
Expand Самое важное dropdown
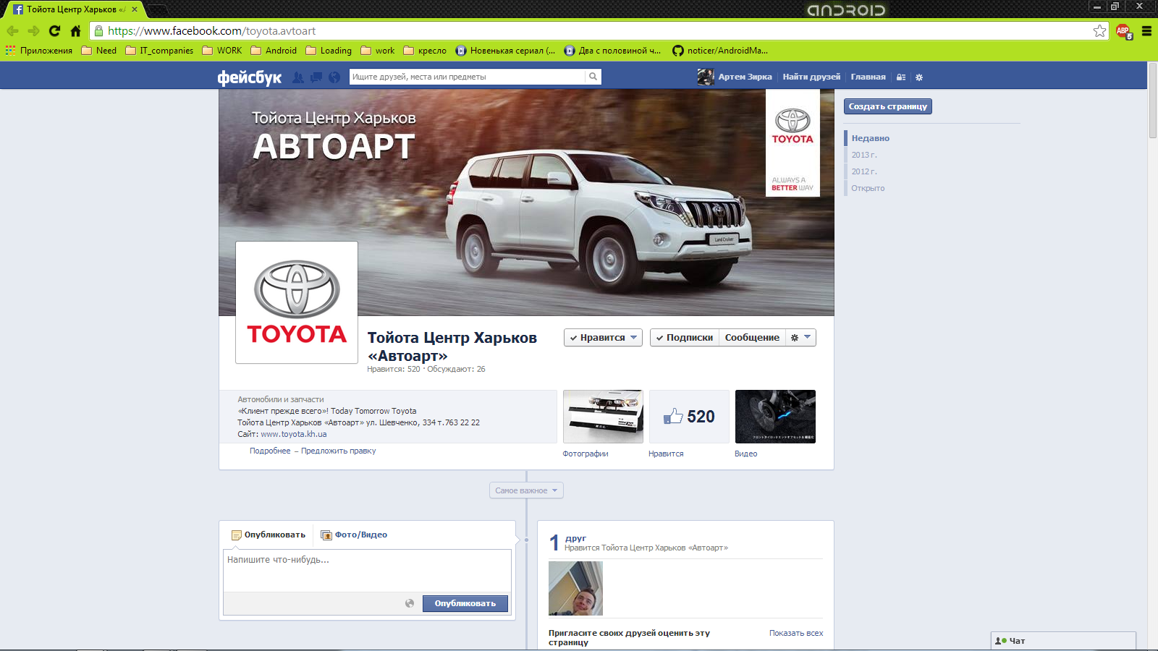coord(526,490)
